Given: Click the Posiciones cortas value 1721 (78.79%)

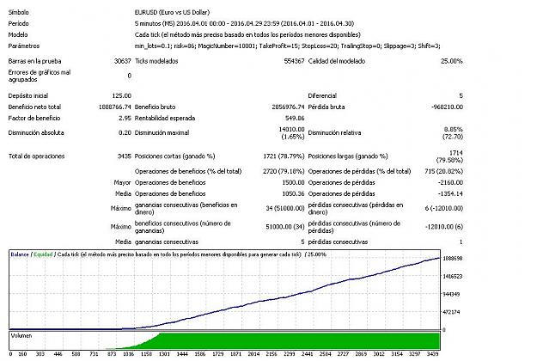Looking at the screenshot, I should coord(284,156).
